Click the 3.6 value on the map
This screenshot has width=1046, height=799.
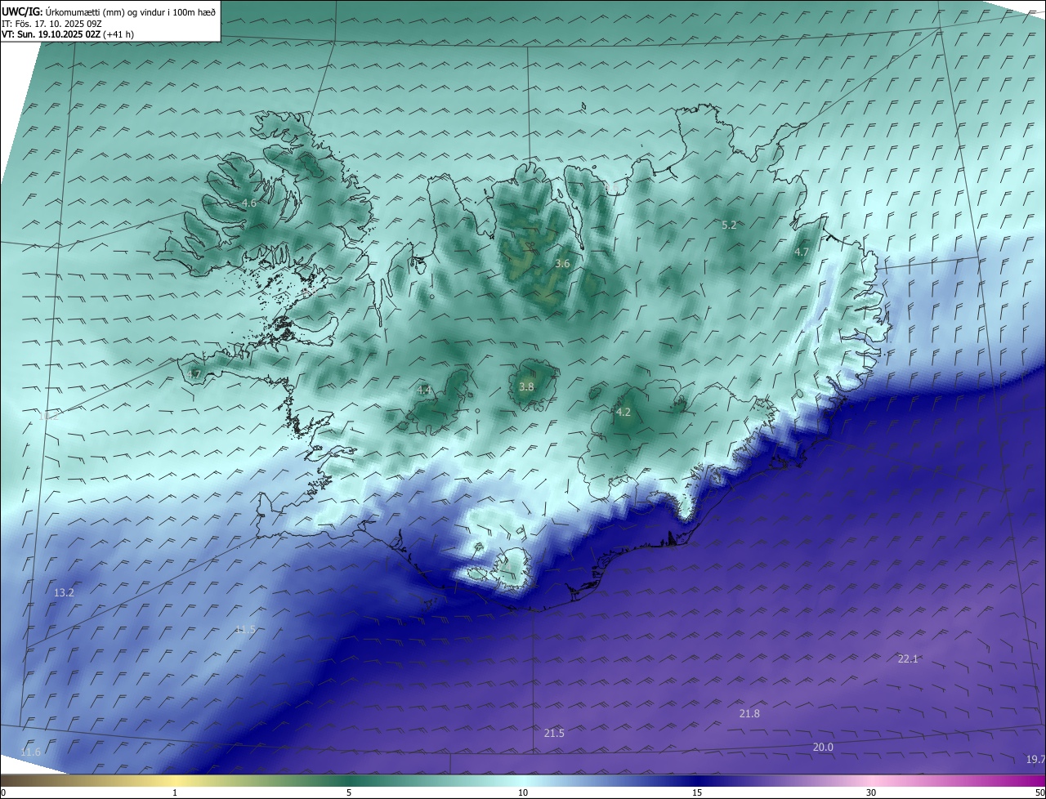(x=562, y=263)
